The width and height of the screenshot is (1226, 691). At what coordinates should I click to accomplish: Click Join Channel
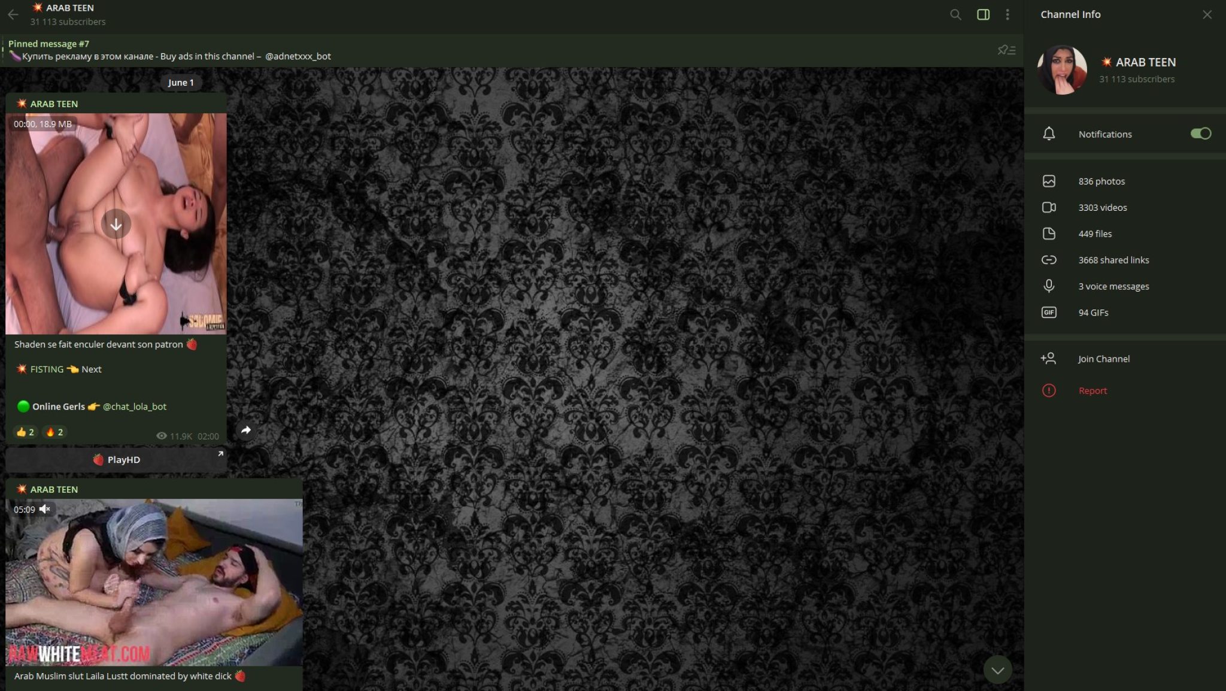1125,359
